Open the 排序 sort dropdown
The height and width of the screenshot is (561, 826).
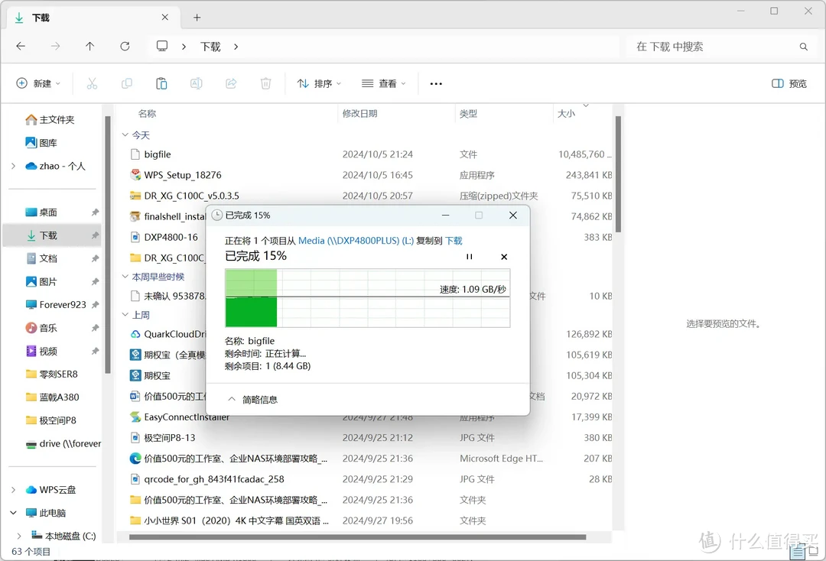click(x=318, y=83)
